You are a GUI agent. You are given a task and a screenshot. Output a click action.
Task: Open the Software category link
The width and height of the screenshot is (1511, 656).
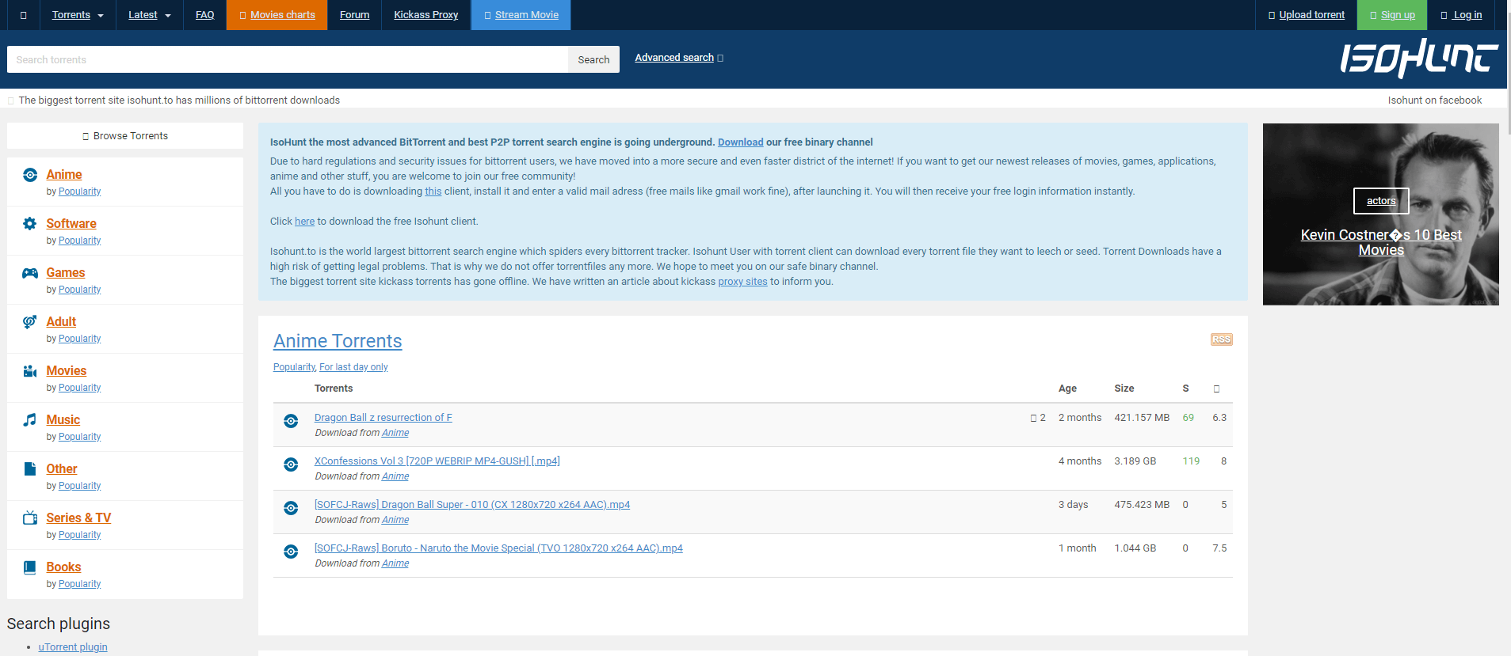tap(71, 223)
